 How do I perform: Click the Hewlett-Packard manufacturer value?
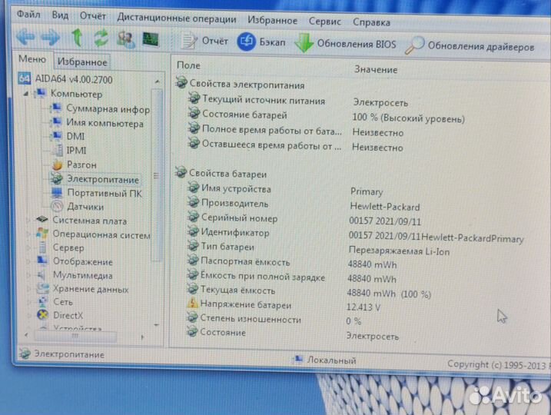click(x=385, y=207)
